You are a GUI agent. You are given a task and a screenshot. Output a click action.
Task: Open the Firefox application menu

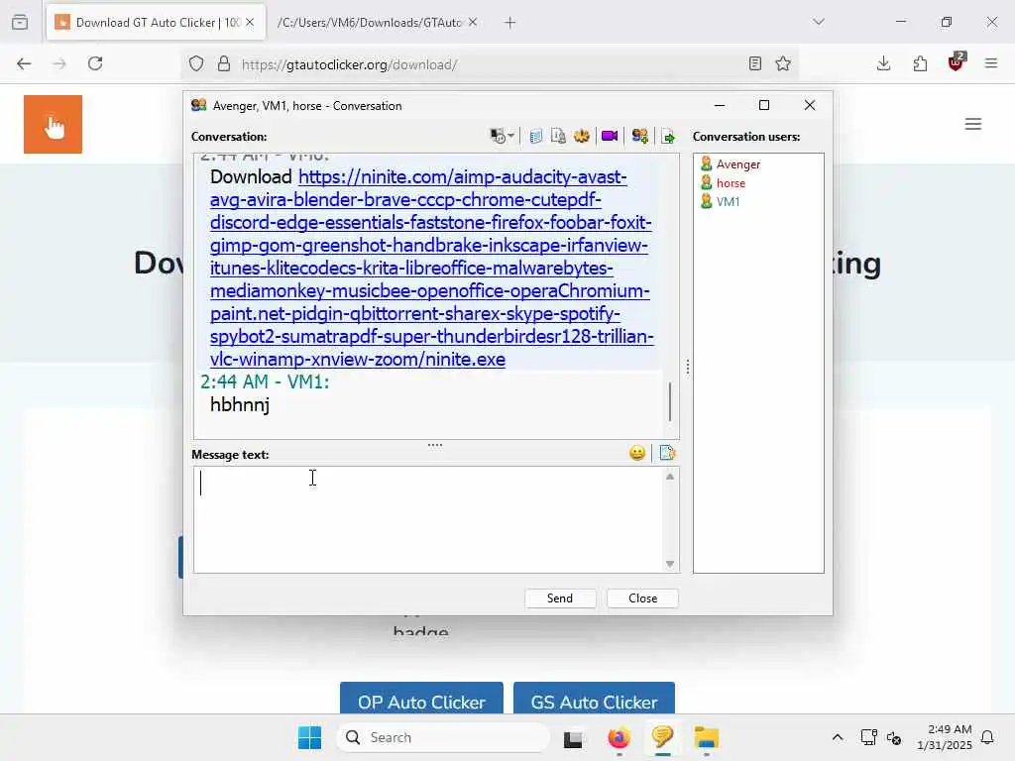click(x=991, y=63)
